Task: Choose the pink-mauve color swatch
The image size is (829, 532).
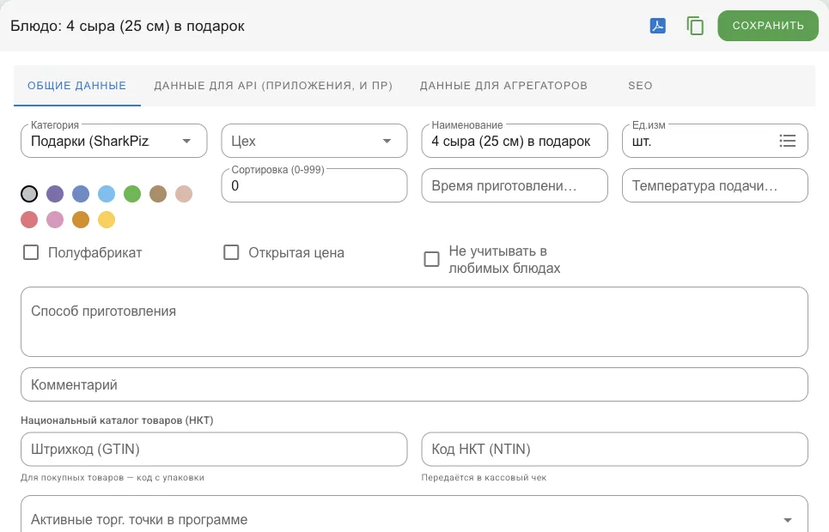Action: click(55, 220)
